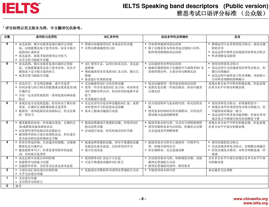269x207 pixels.
Task: Click the note starting with 评分标准以英文版本为准
Action: 43,28
